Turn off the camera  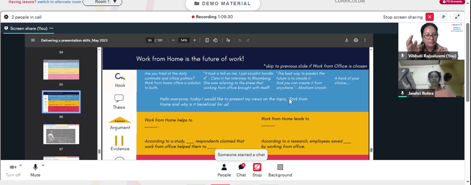pos(13,170)
